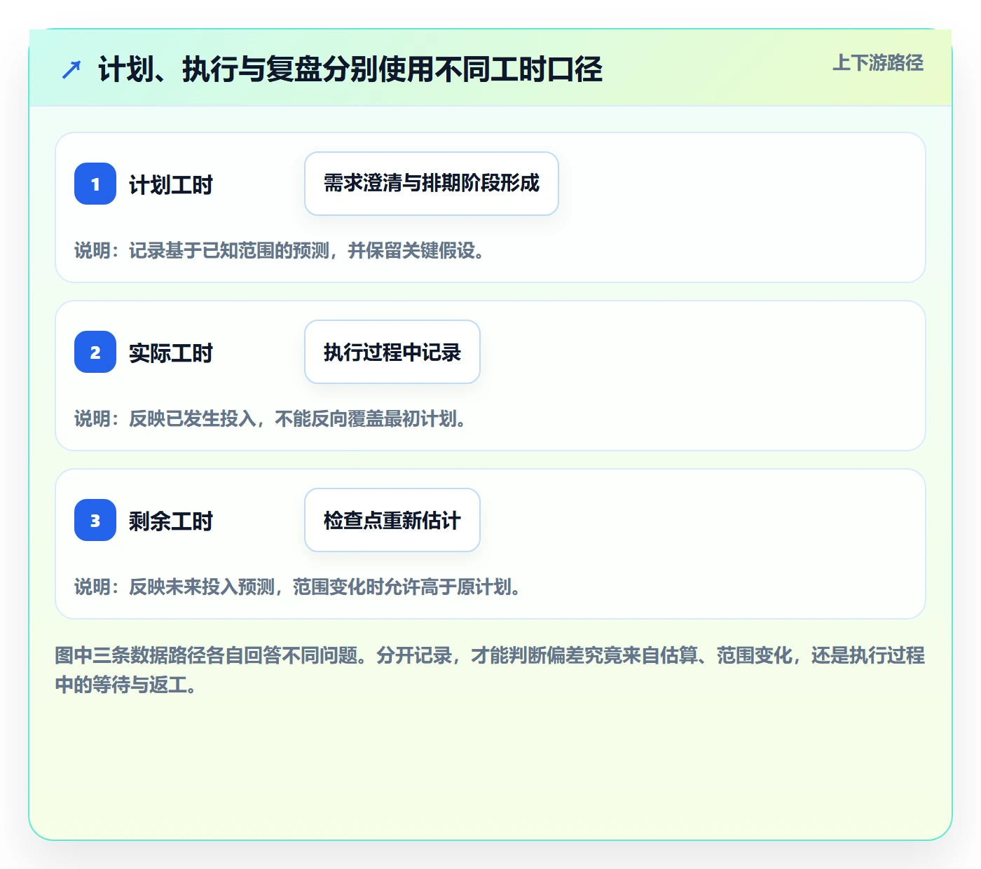Click the note 反映已发生投入
The width and height of the screenshot is (981, 869).
coord(270,418)
